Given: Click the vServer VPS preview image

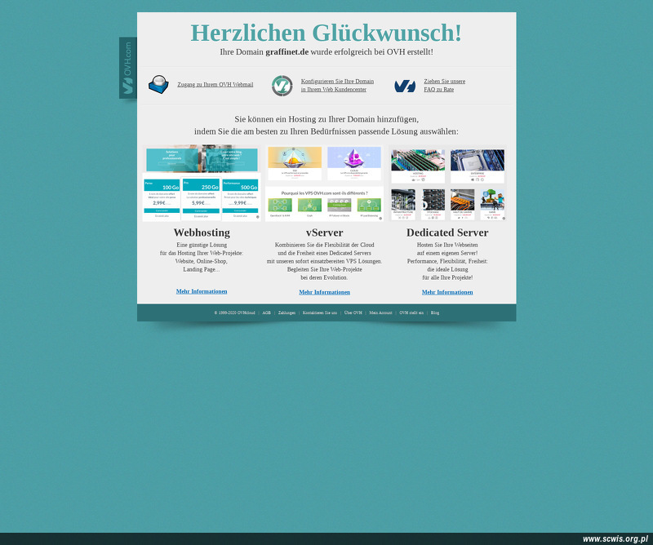Looking at the screenshot, I should click(324, 183).
